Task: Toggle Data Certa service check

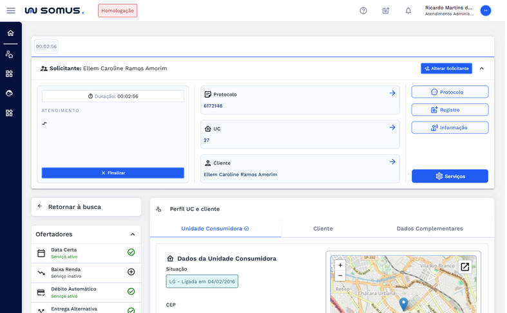Action: pyautogui.click(x=131, y=253)
